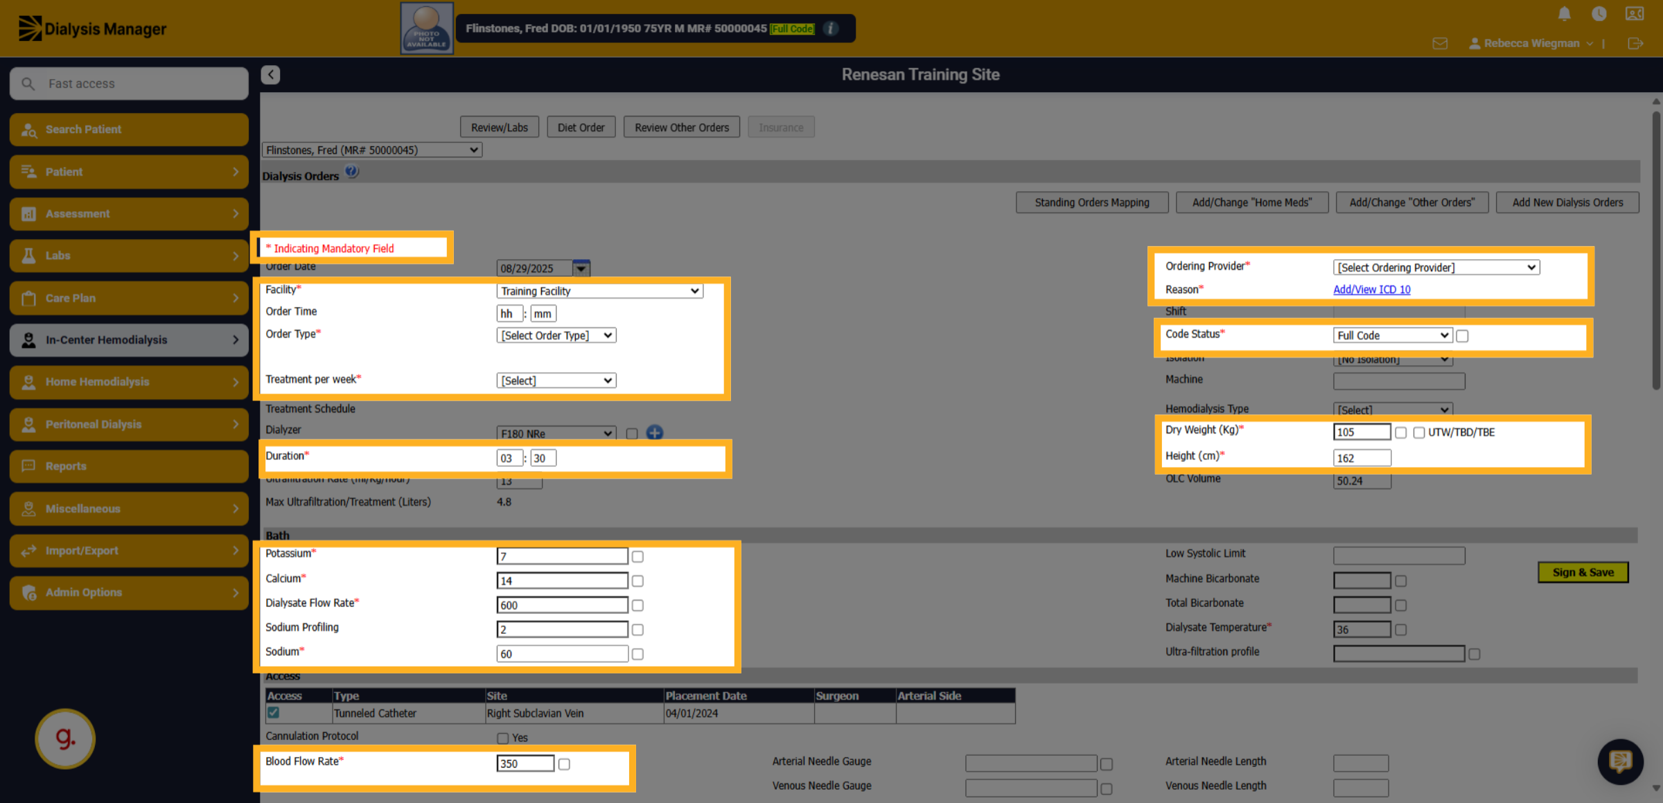This screenshot has height=803, width=1663.
Task: Open the mail envelope icon
Action: (1440, 44)
